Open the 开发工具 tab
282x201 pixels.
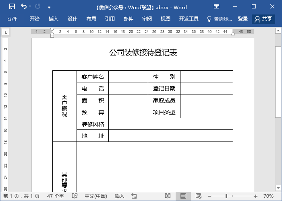point(189,19)
